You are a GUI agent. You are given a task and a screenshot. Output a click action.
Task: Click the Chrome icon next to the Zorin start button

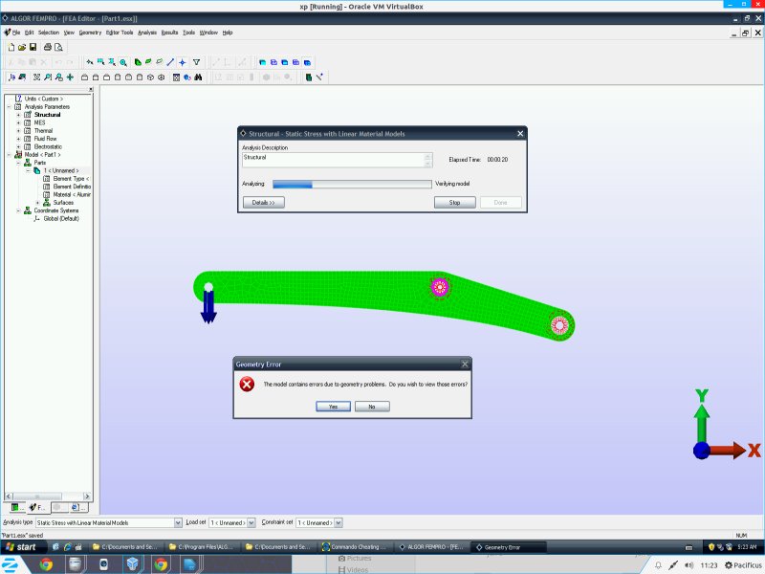[x=46, y=564]
